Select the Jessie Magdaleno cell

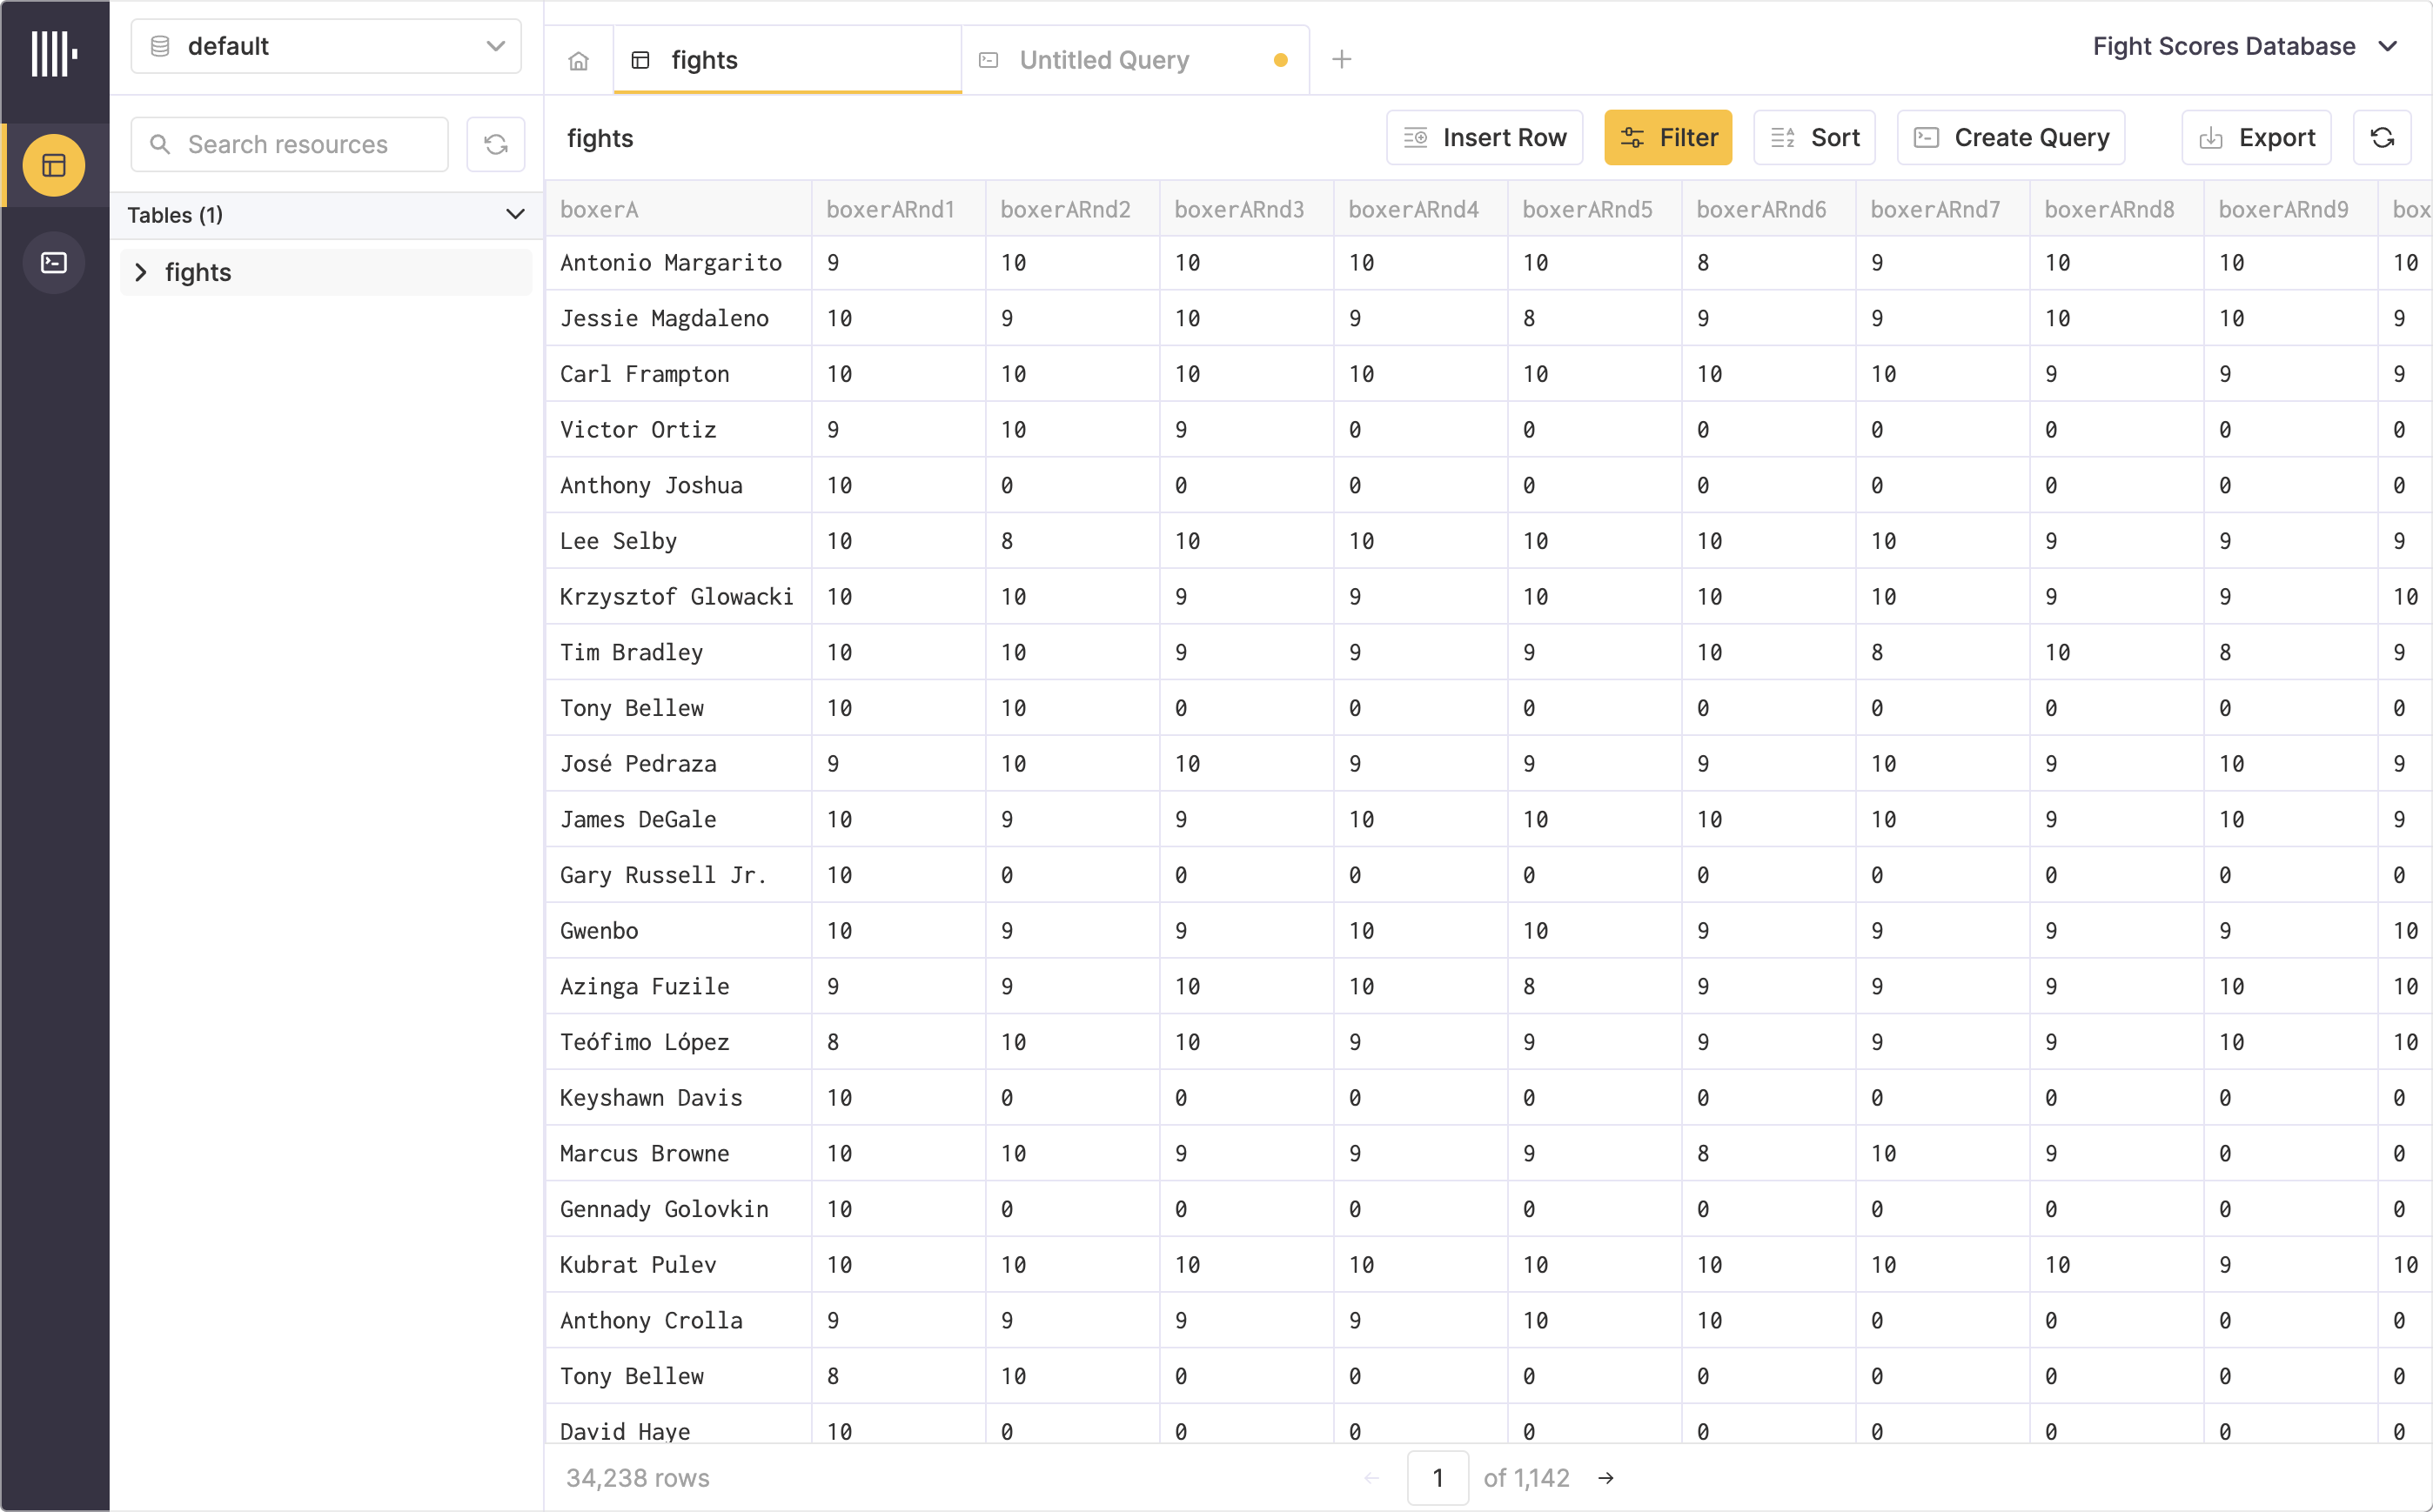click(x=678, y=318)
